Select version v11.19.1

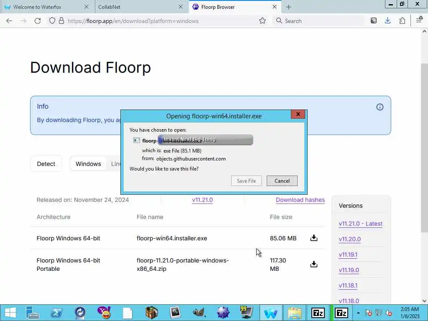coord(348,255)
